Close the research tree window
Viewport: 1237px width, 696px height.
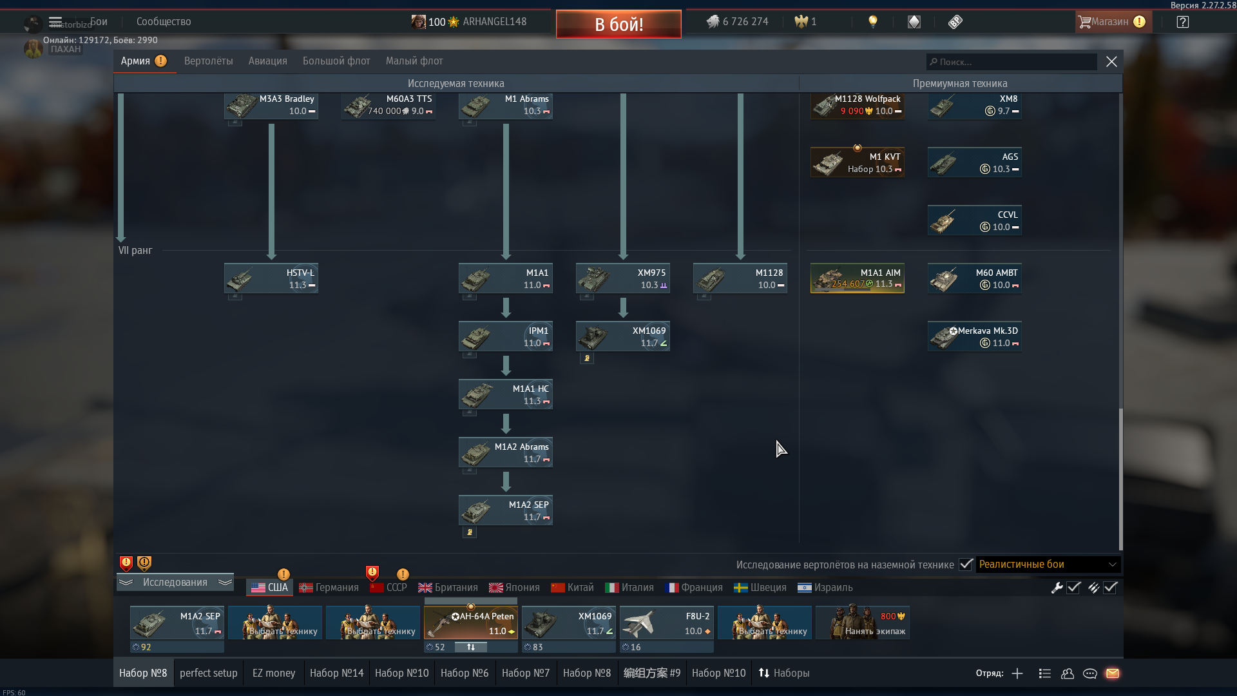[1111, 61]
